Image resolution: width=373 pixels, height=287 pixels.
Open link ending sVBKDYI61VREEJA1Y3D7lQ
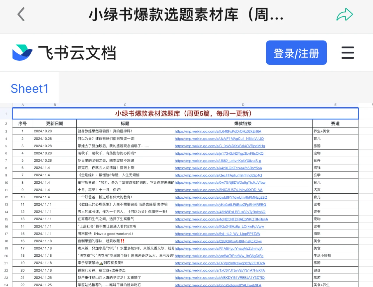pos(220,278)
